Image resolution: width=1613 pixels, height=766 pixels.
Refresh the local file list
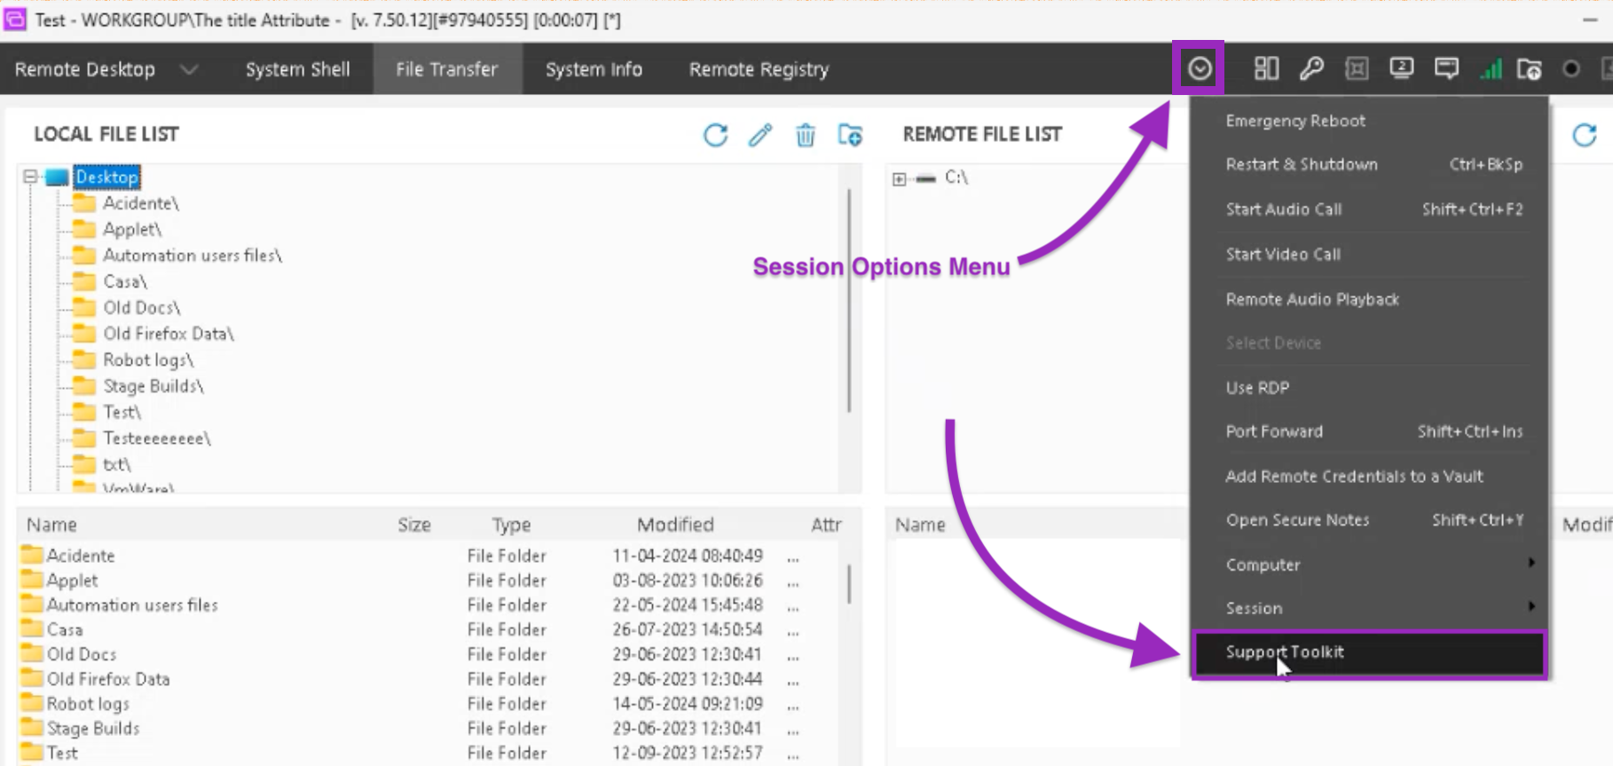715,135
